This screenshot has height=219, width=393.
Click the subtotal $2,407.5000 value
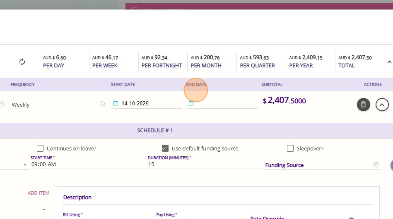tap(284, 100)
